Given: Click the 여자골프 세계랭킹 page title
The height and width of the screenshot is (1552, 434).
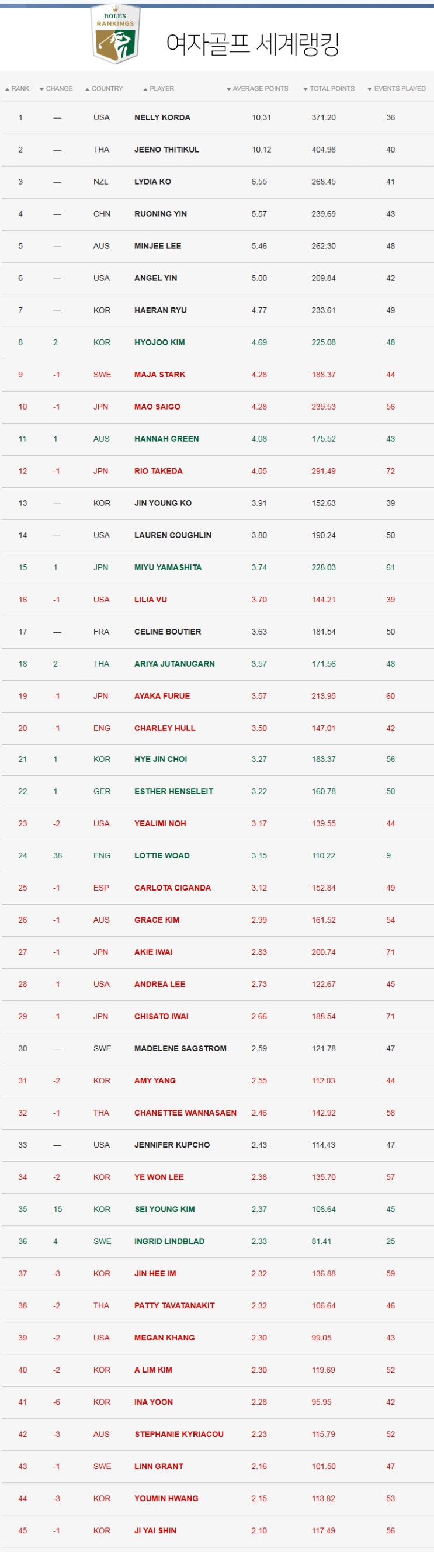Looking at the screenshot, I should pos(253,44).
